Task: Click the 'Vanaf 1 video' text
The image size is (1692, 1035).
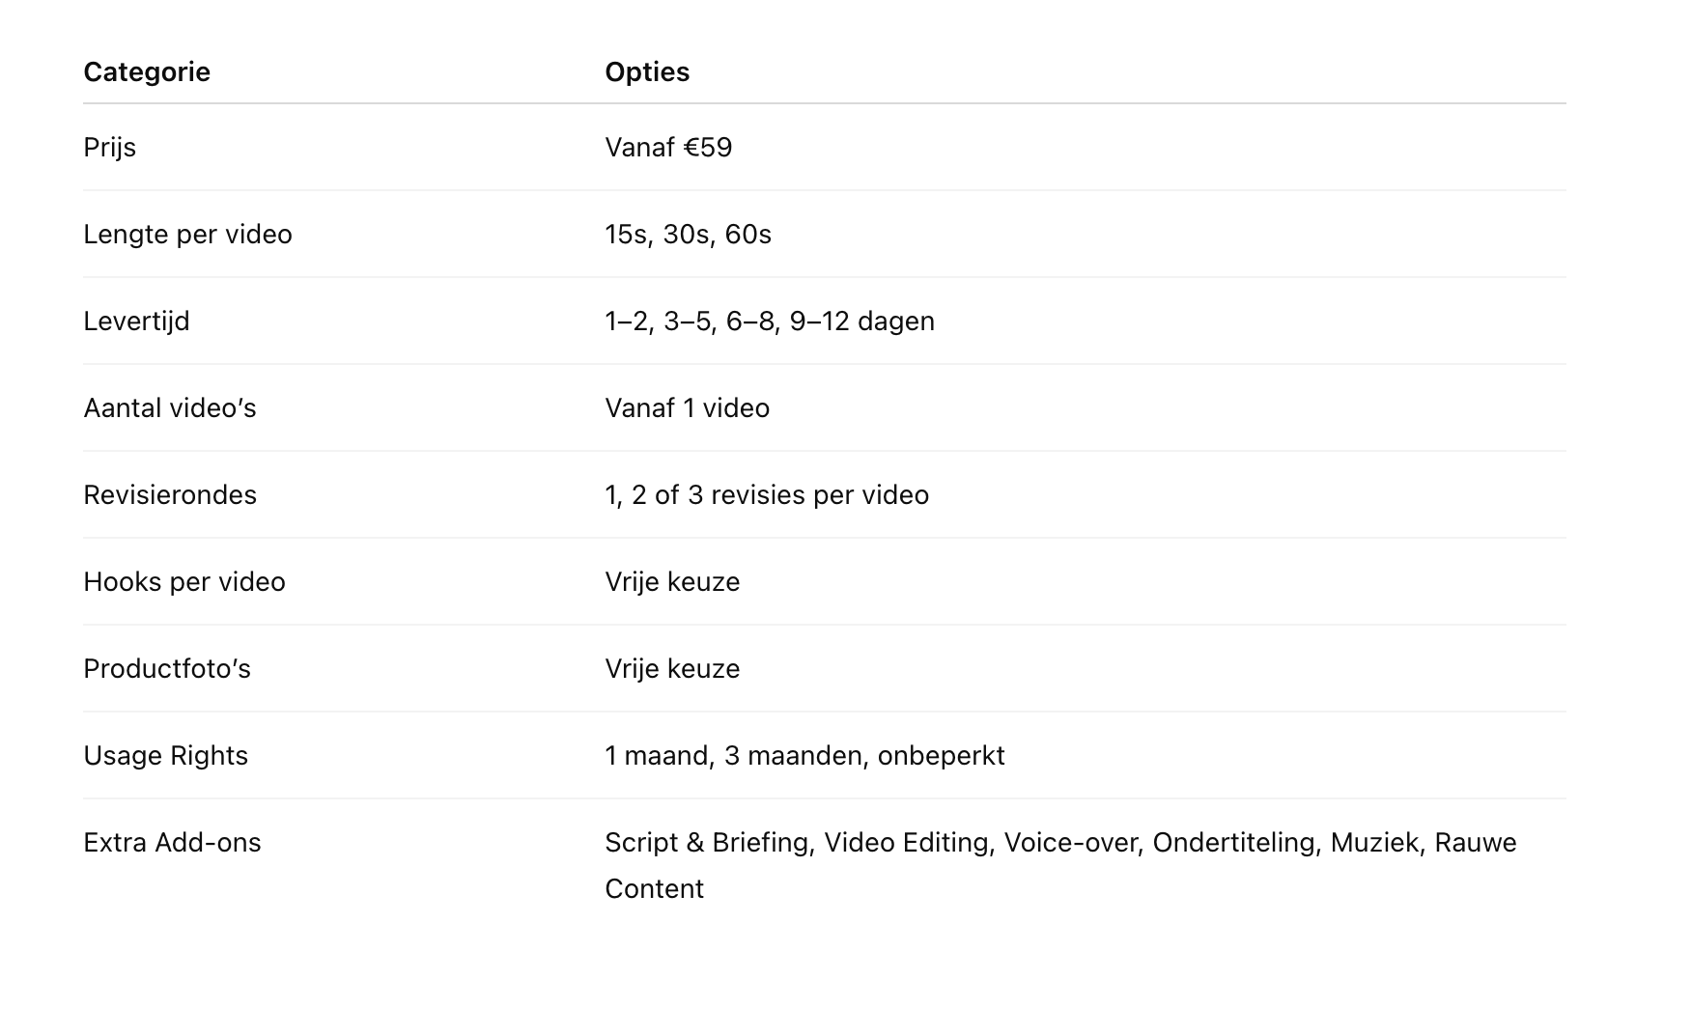Action: tap(687, 408)
